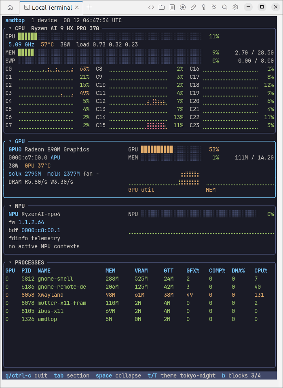Click the 57°C CPU temperature
Screen dimensions: 283x388
[47, 44]
